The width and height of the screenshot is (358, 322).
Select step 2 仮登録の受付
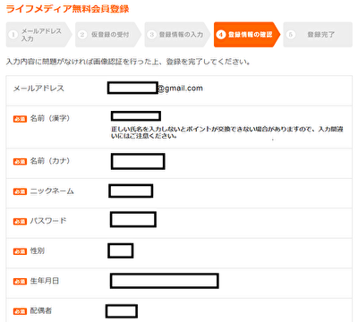[x=108, y=35]
